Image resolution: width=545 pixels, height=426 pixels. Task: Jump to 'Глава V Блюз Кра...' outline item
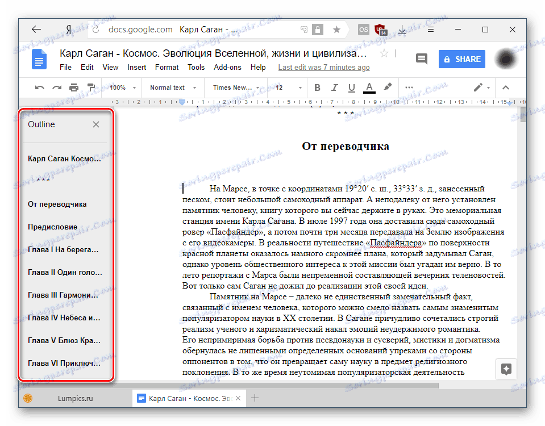pyautogui.click(x=64, y=341)
